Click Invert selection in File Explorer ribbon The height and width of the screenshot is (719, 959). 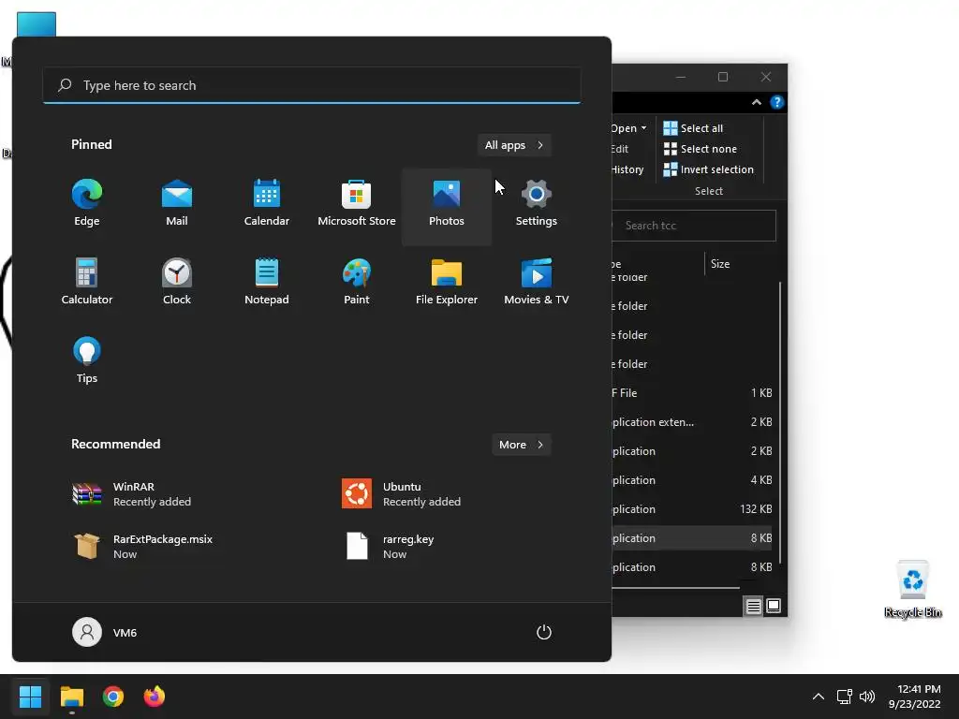point(708,169)
